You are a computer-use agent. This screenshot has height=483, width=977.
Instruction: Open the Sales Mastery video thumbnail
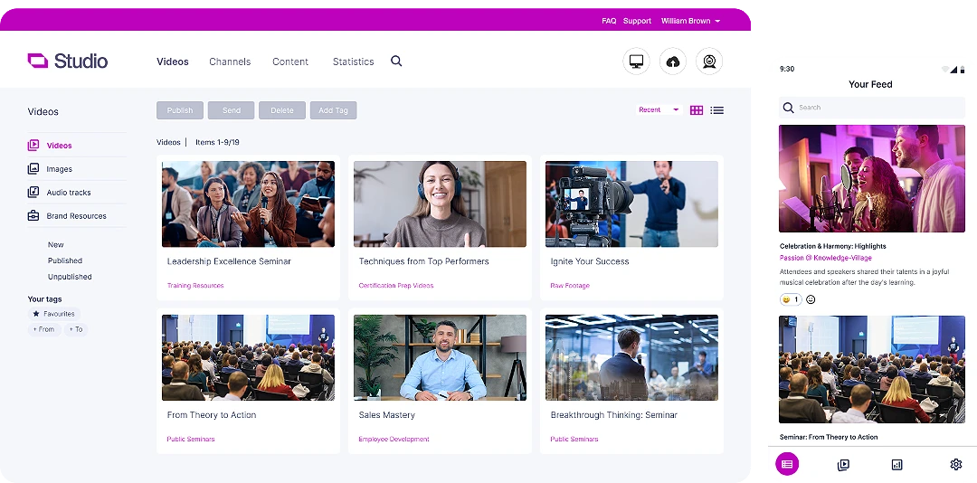click(x=440, y=357)
